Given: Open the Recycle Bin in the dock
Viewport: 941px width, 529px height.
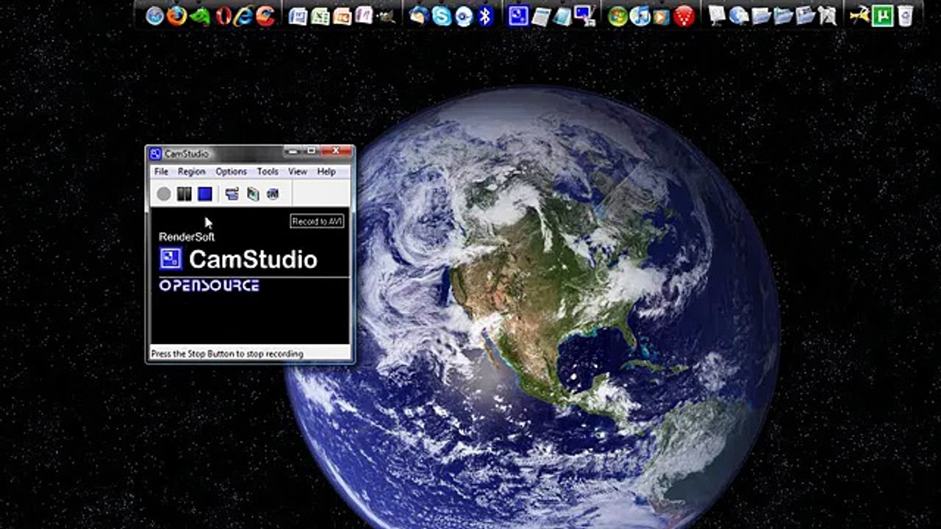Looking at the screenshot, I should pyautogui.click(x=905, y=15).
